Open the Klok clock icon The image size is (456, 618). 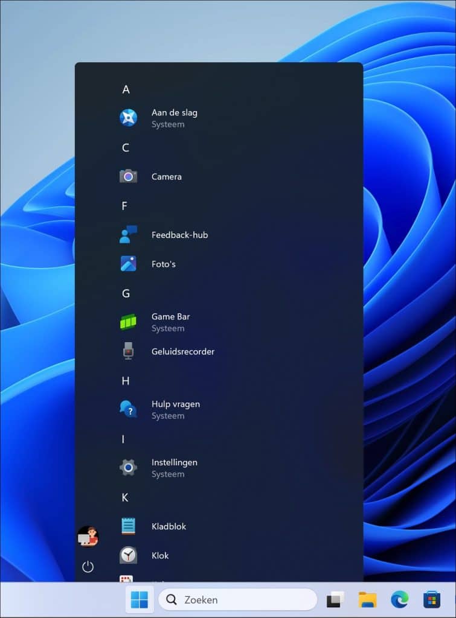tap(128, 555)
